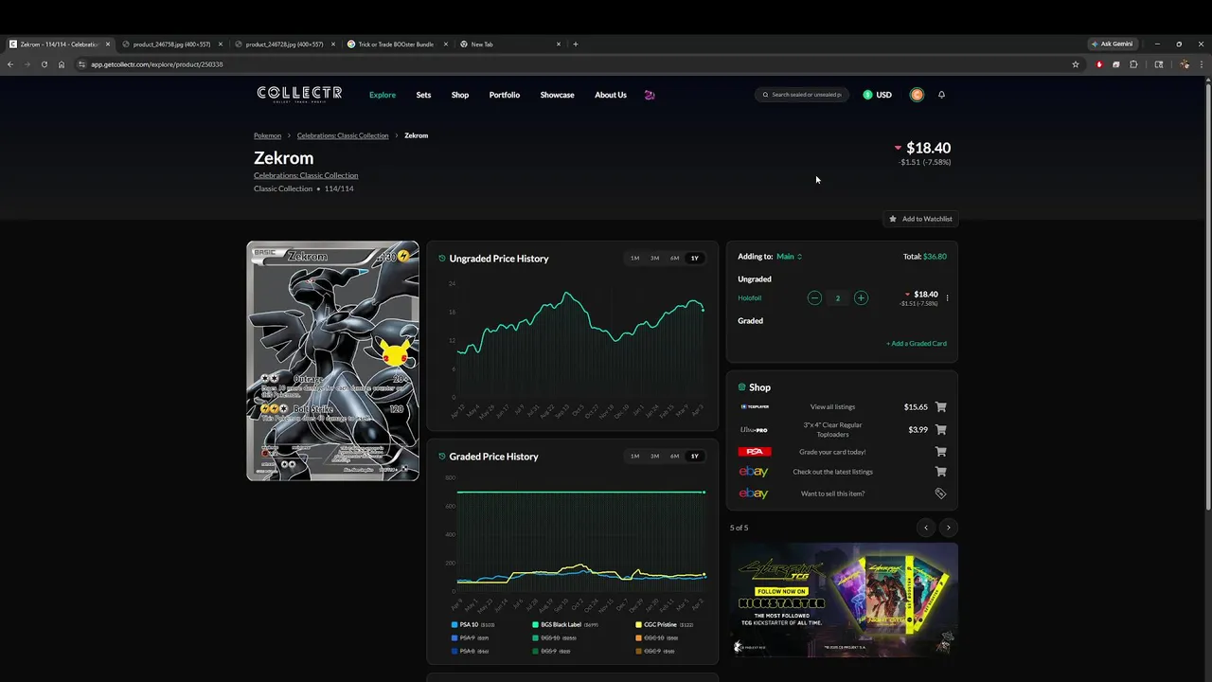
Task: Open the Sets nav item
Action: point(423,95)
